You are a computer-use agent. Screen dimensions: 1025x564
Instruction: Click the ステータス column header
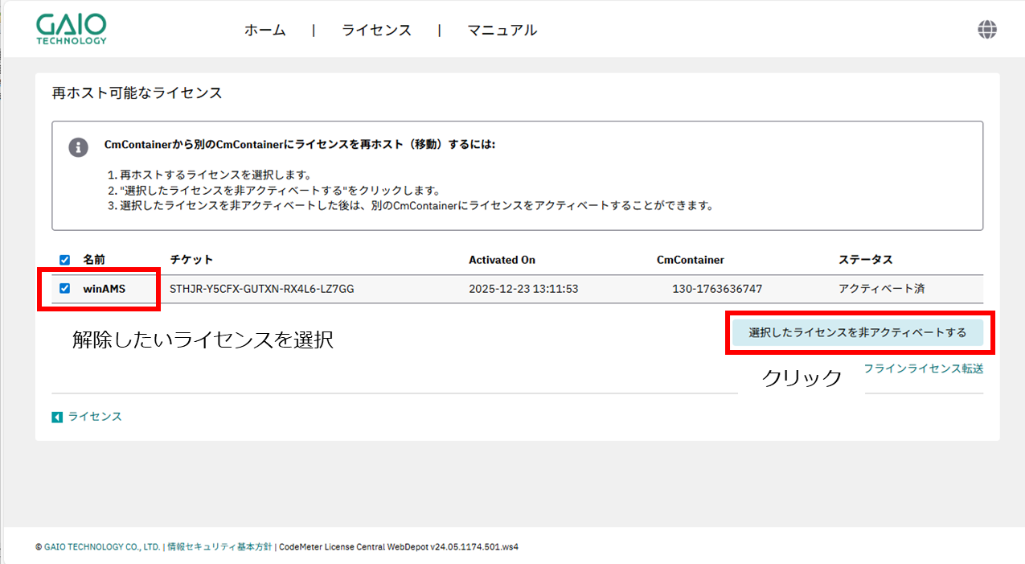pos(865,260)
